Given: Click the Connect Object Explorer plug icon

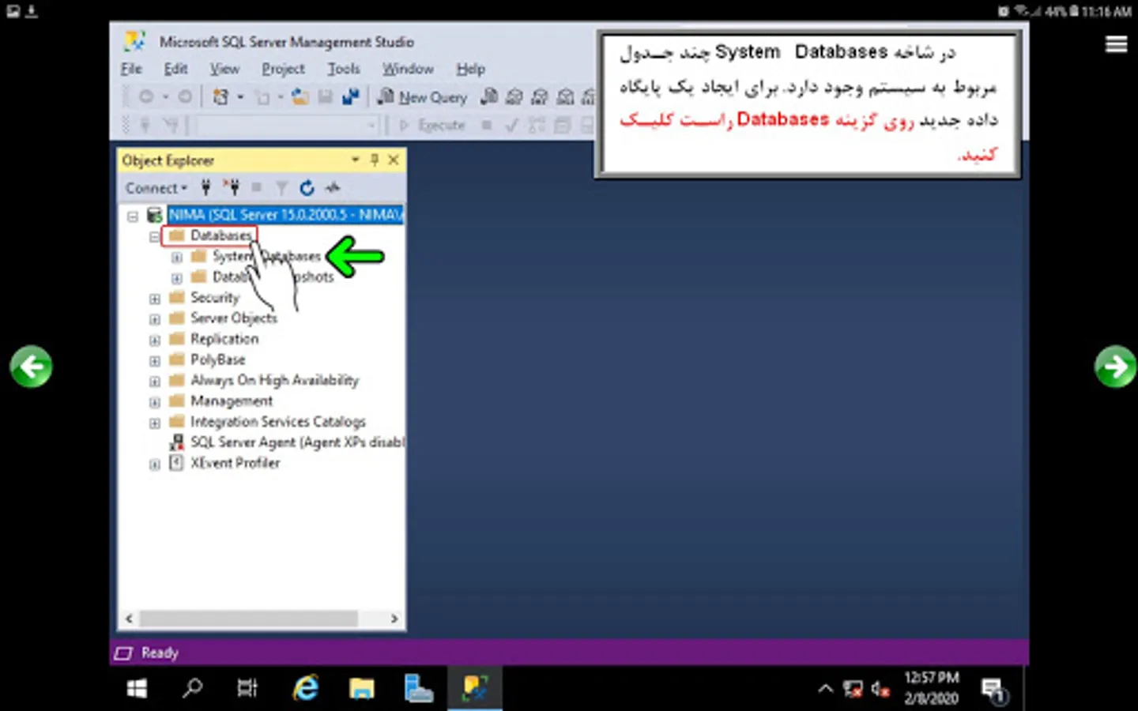Looking at the screenshot, I should 205,187.
